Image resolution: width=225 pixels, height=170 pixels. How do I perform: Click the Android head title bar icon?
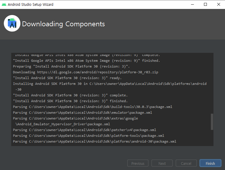click(4, 4)
